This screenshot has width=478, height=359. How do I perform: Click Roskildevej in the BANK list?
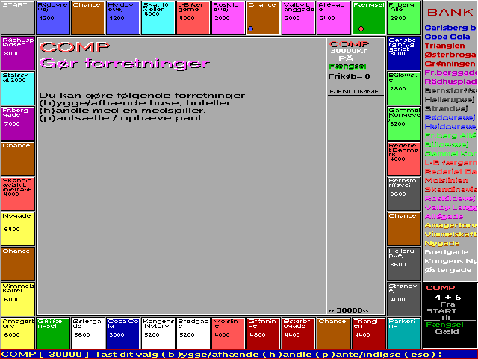(450, 198)
